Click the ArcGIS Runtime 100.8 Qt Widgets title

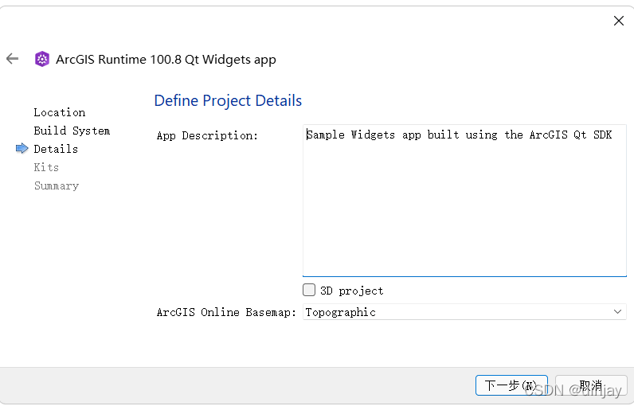(166, 60)
